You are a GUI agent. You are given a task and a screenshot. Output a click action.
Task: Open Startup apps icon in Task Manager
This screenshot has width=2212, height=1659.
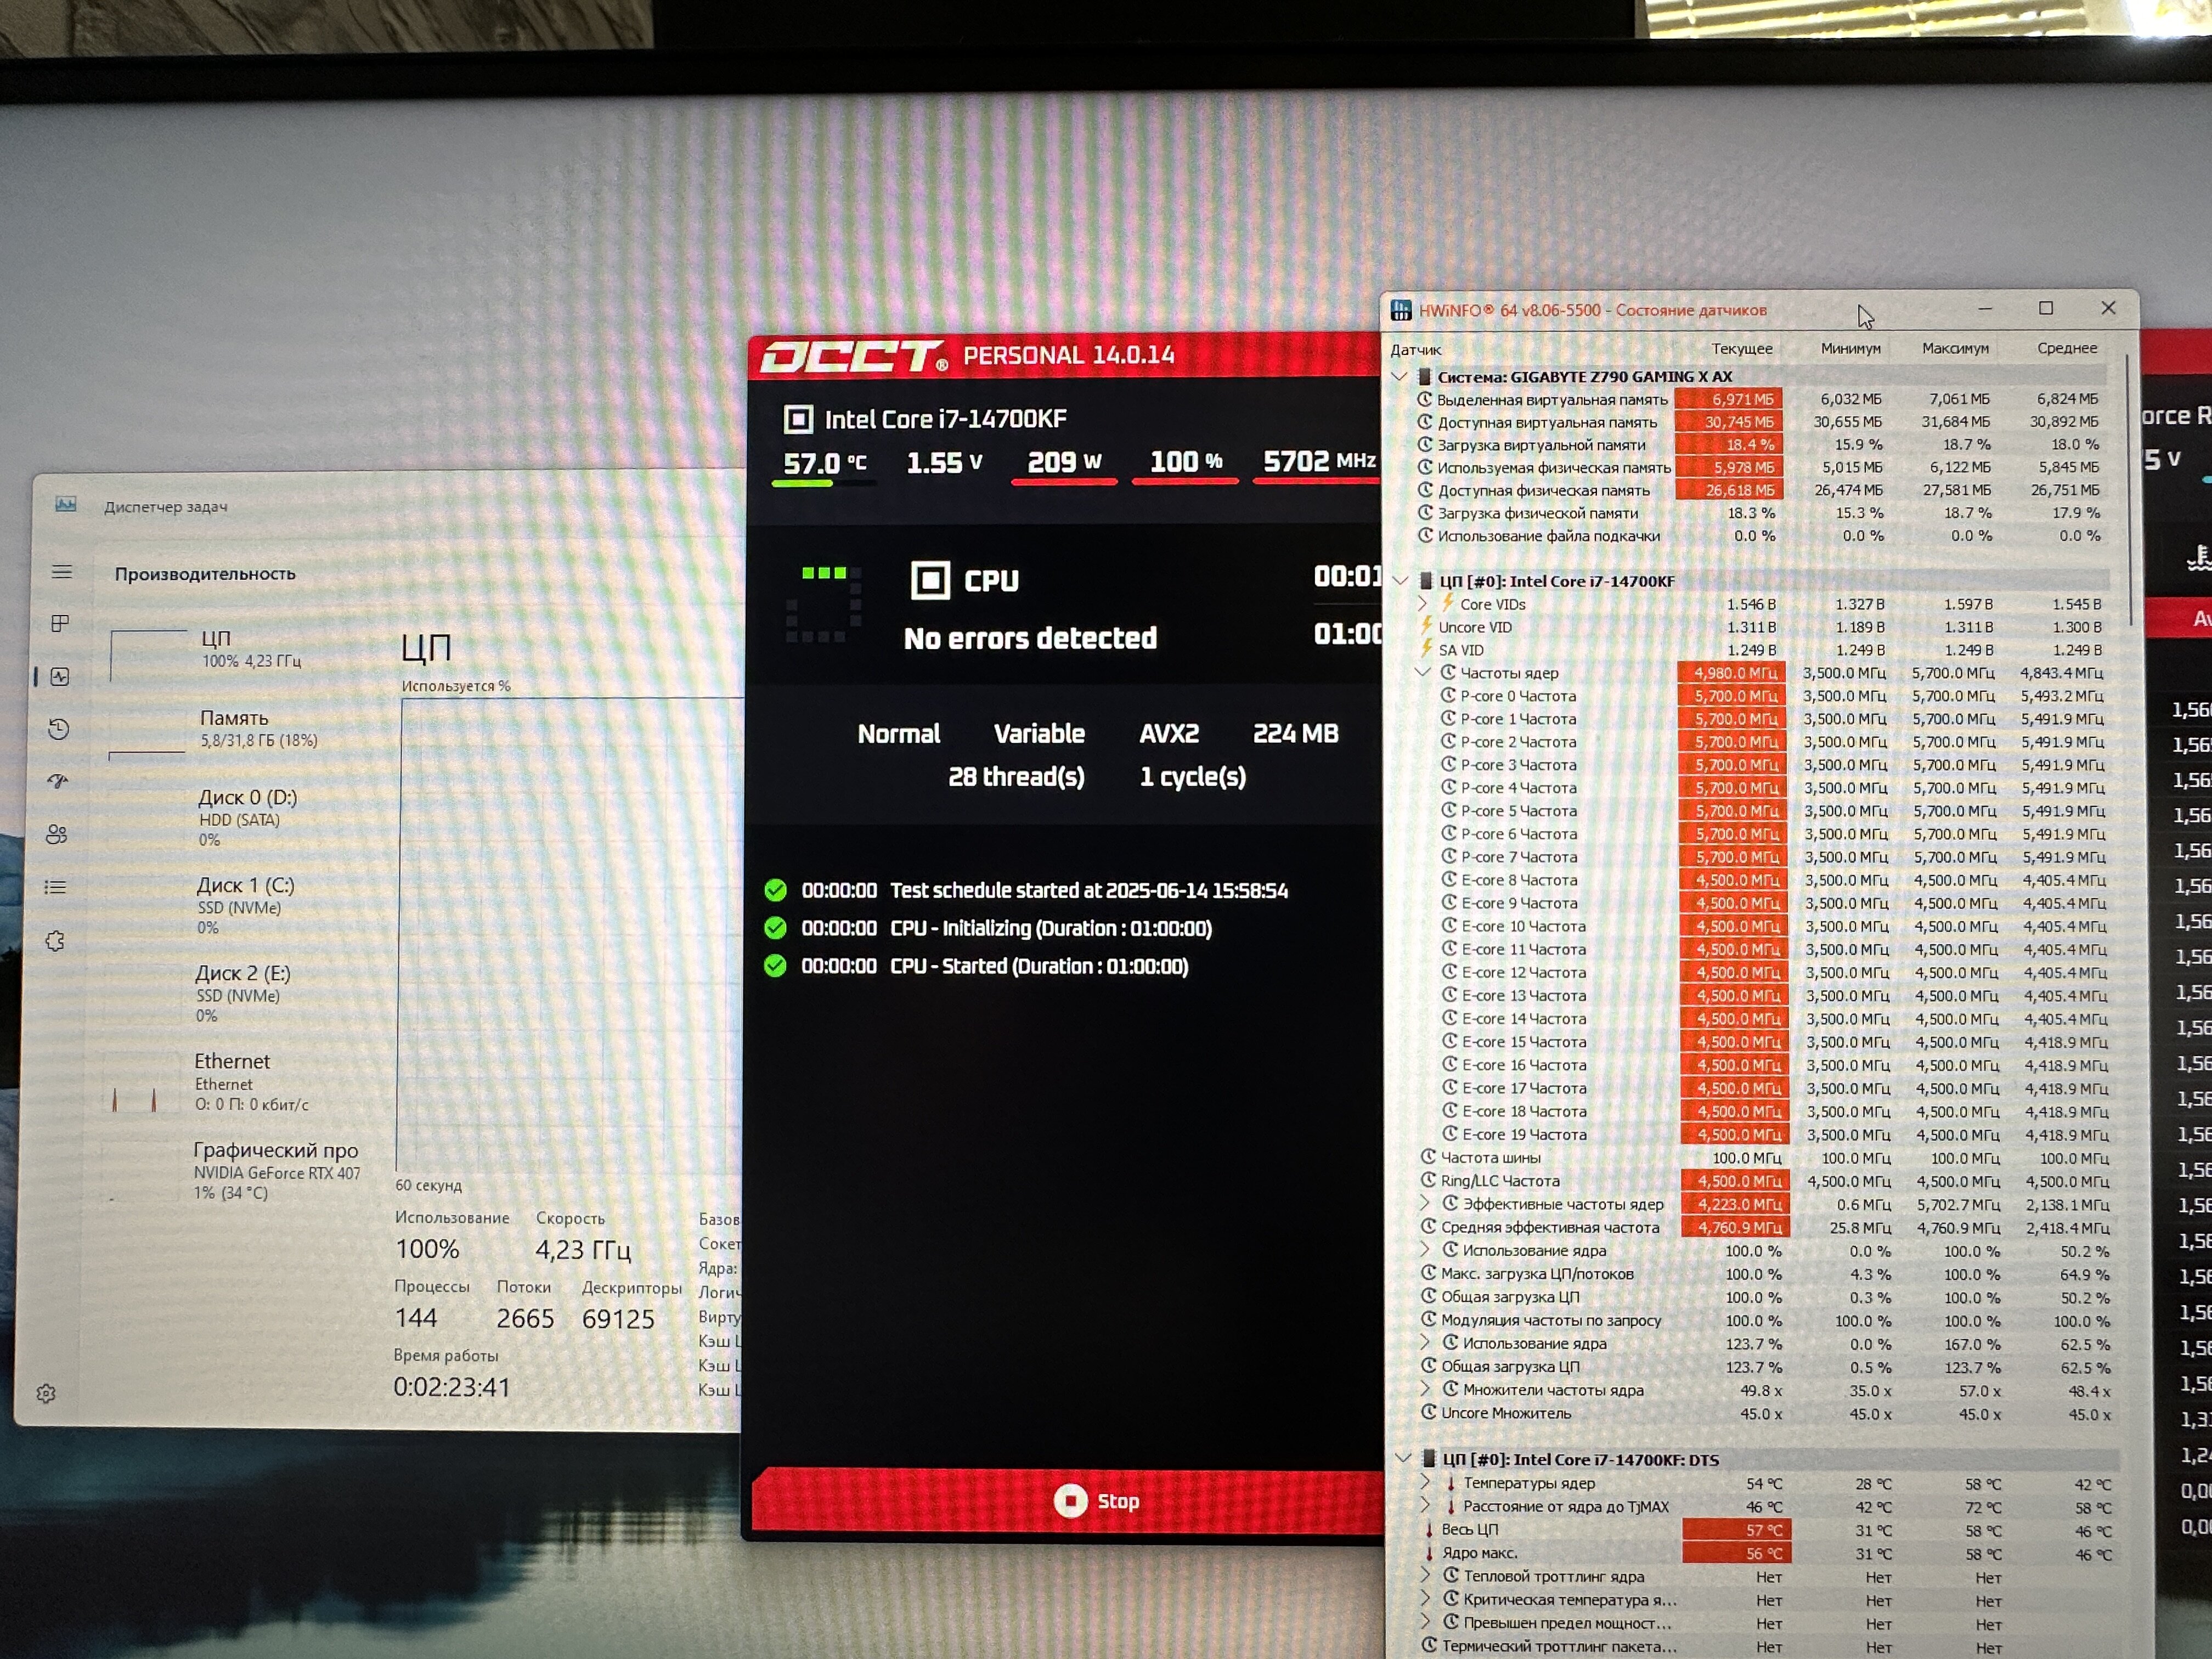click(58, 781)
